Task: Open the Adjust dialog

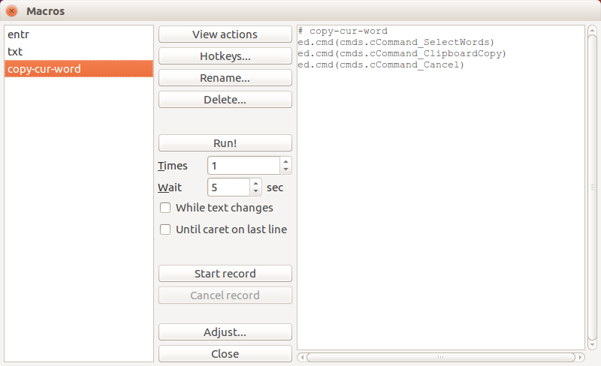Action: [x=225, y=332]
